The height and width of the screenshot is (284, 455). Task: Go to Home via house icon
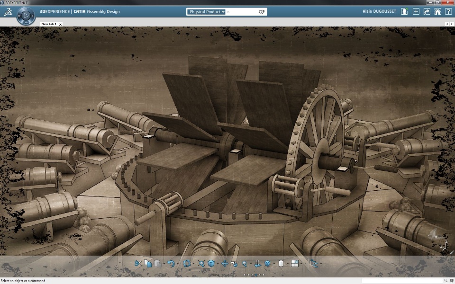click(437, 11)
